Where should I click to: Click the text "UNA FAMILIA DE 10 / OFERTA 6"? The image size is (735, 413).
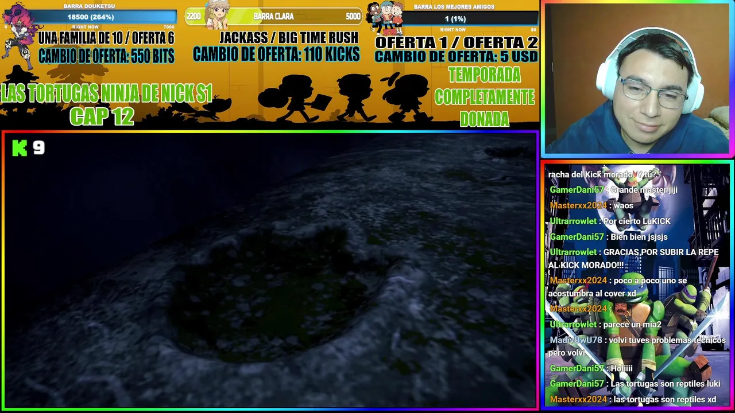click(106, 38)
